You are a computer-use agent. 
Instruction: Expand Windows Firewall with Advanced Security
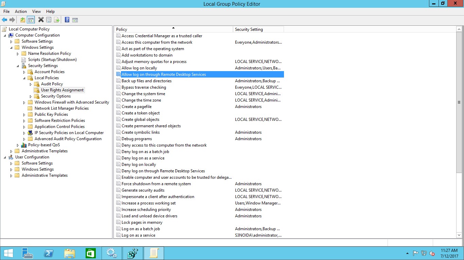[24, 103]
